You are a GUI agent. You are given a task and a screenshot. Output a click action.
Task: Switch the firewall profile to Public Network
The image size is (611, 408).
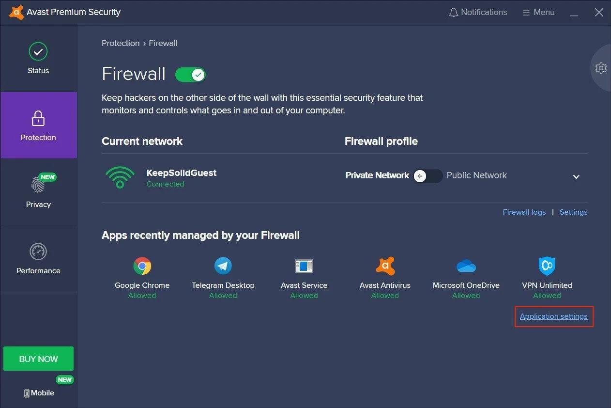click(x=428, y=176)
